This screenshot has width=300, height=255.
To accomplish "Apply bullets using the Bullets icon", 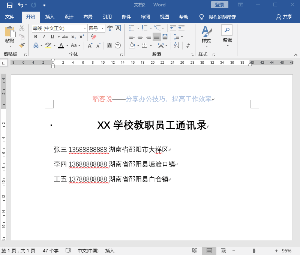I will (132, 28).
